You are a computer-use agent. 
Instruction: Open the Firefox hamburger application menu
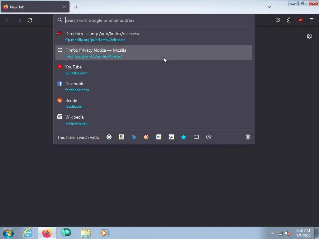[x=312, y=20]
